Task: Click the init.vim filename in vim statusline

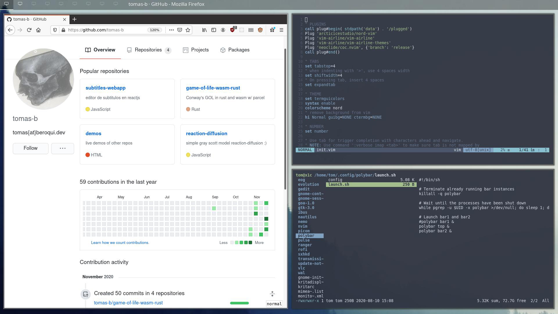Action: tap(326, 150)
